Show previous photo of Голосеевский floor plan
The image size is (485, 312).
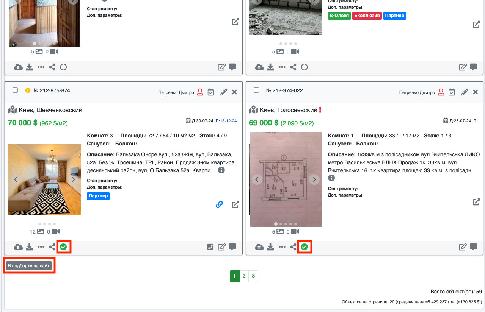tap(257, 179)
